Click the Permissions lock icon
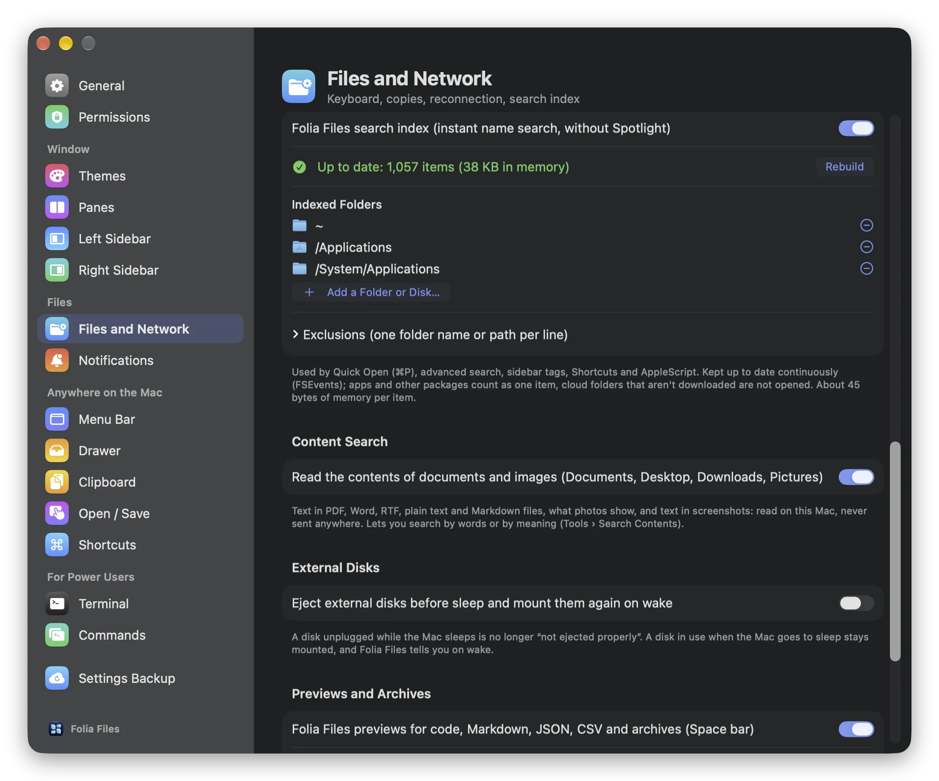This screenshot has height=781, width=939. point(57,117)
